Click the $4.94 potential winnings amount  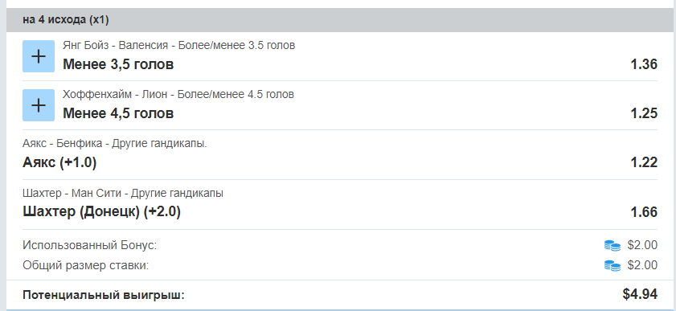pos(640,294)
